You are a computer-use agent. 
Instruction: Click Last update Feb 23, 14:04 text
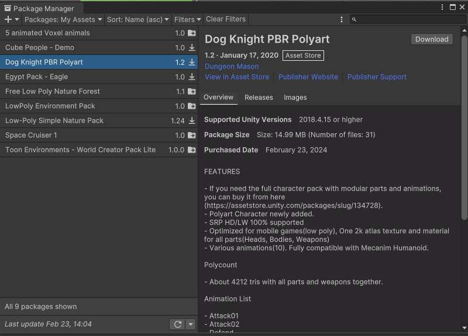48,324
